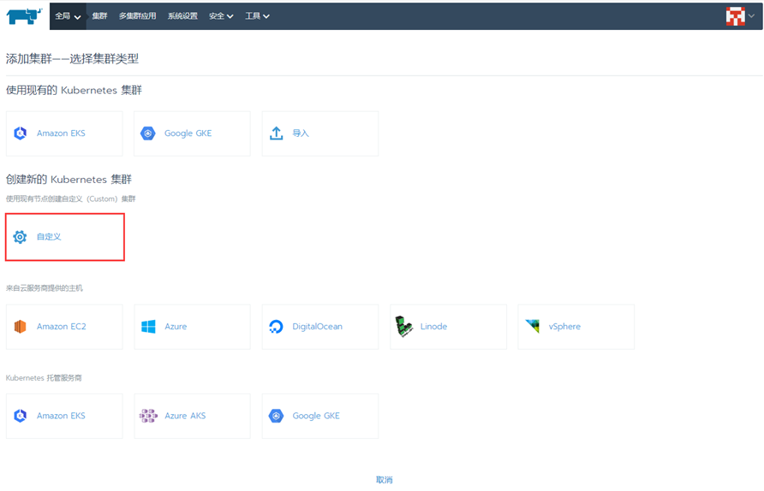Click the Amazon EKS icon under hosted providers
This screenshot has width=764, height=491.
tap(20, 416)
